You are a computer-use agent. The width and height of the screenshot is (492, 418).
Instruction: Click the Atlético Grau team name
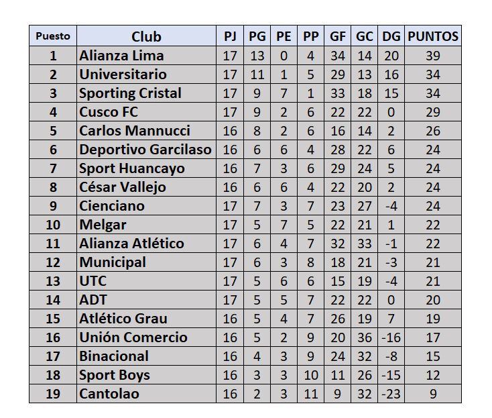click(x=123, y=318)
